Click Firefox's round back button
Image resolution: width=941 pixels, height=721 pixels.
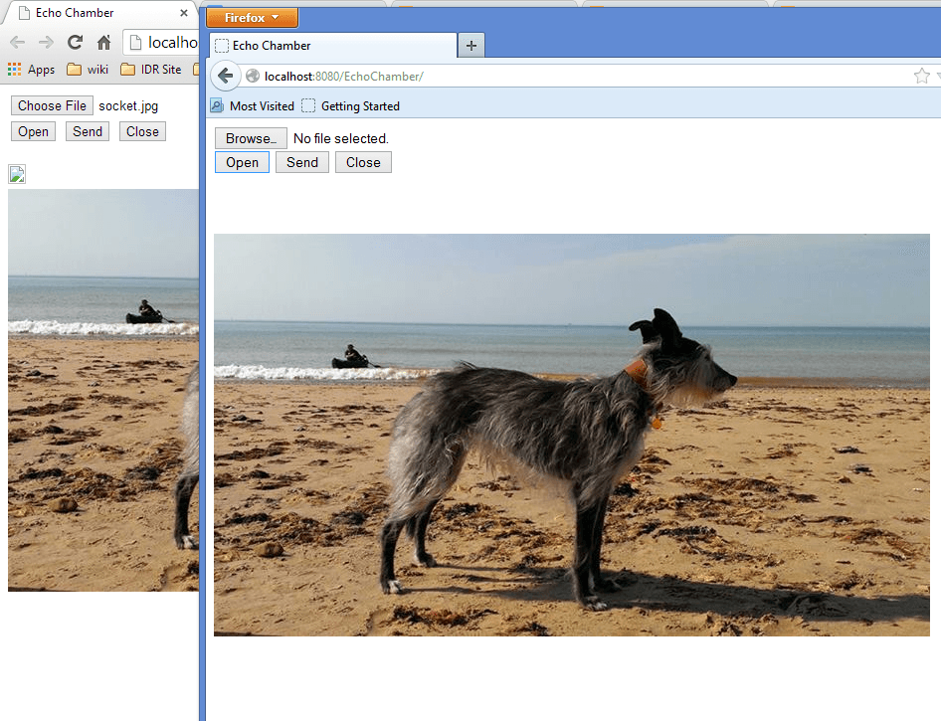click(226, 76)
